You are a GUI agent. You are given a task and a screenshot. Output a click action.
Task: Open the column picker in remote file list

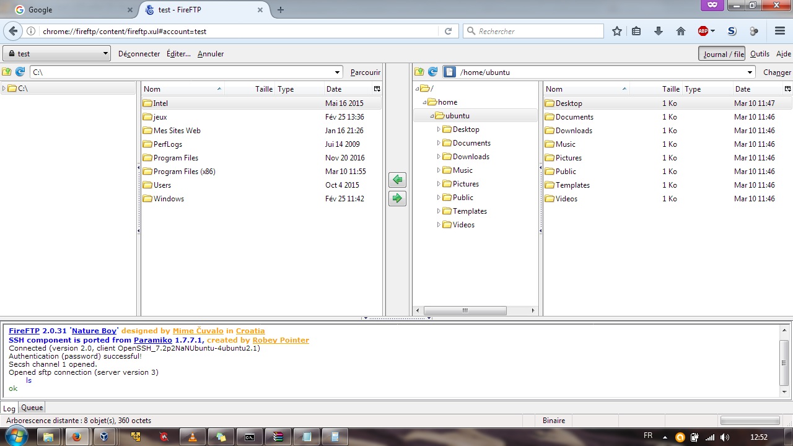(x=787, y=89)
